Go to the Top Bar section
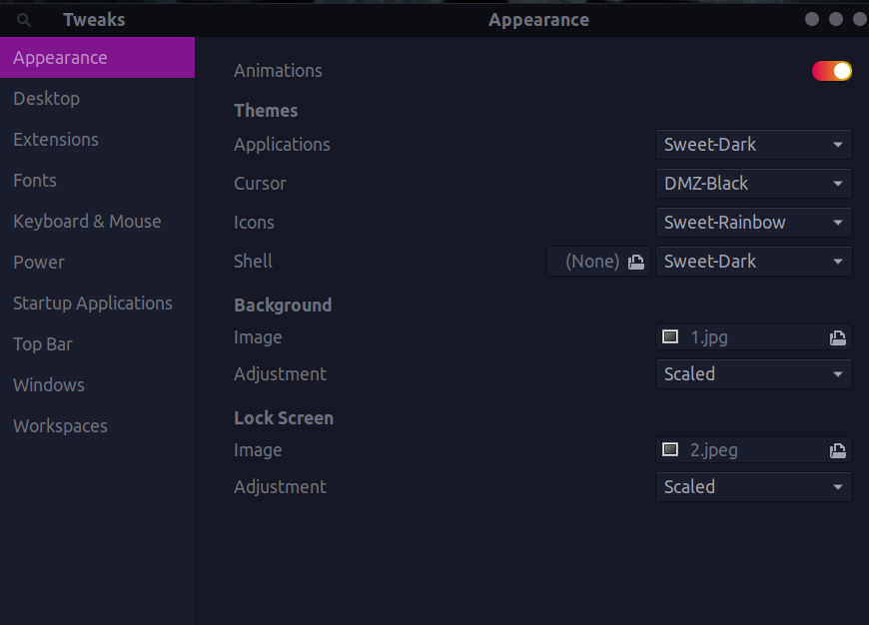The width and height of the screenshot is (869, 625). (x=43, y=343)
